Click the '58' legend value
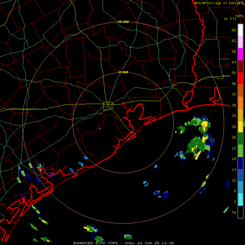The width and height of the screenshot is (245, 245). (x=234, y=51)
